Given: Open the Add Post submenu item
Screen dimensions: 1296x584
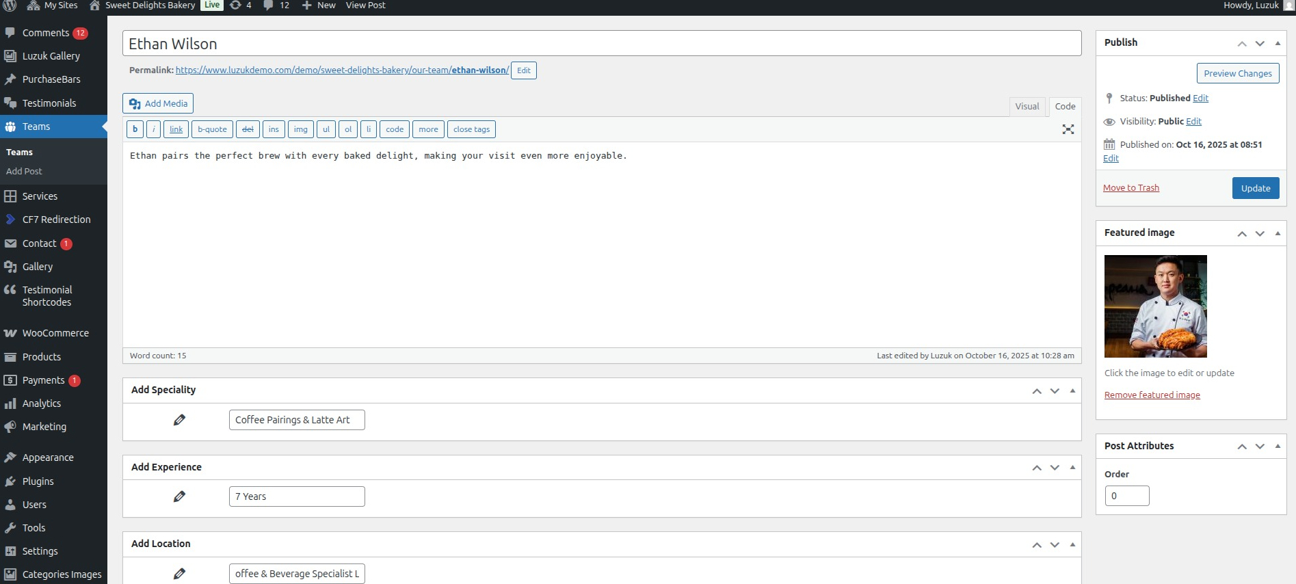Looking at the screenshot, I should pyautogui.click(x=24, y=171).
